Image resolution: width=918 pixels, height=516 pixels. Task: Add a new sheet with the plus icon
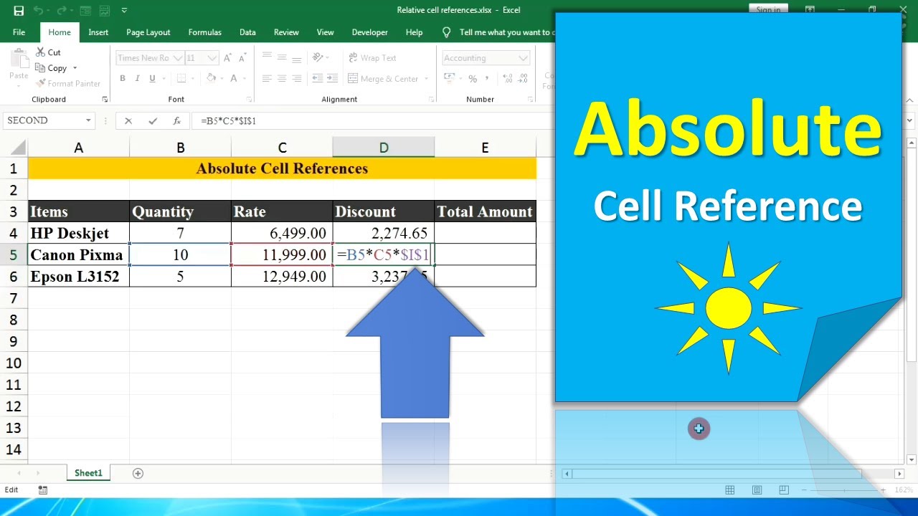[x=138, y=473]
